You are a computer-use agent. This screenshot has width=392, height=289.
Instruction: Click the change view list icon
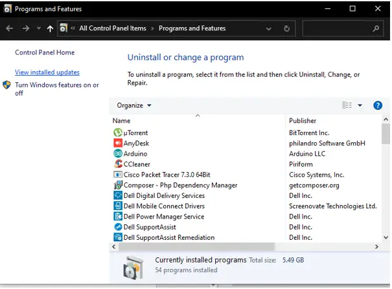347,105
